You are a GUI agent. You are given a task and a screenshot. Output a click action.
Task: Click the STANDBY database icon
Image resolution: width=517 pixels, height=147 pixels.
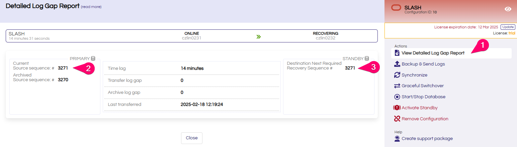pyautogui.click(x=367, y=58)
